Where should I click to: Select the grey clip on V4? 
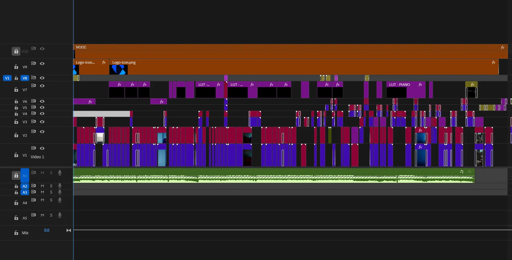pyautogui.click(x=102, y=114)
